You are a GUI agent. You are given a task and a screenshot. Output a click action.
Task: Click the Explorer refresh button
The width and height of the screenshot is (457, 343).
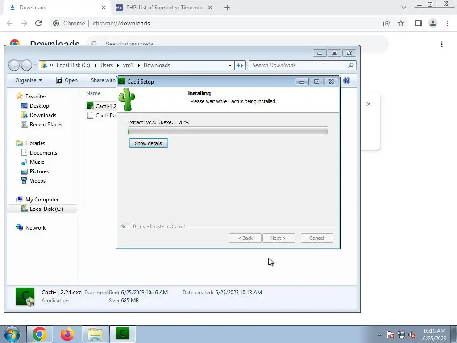240,65
